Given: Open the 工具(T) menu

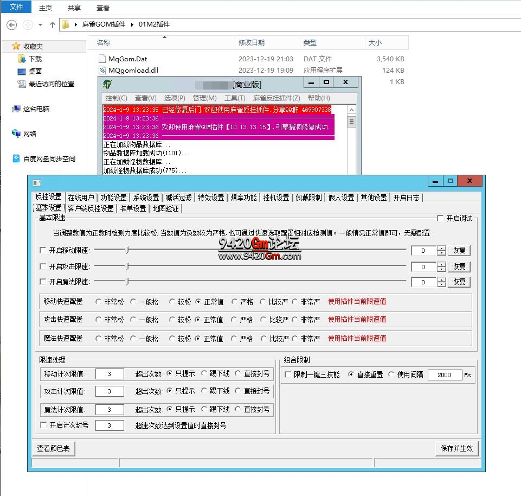Looking at the screenshot, I should [x=235, y=98].
